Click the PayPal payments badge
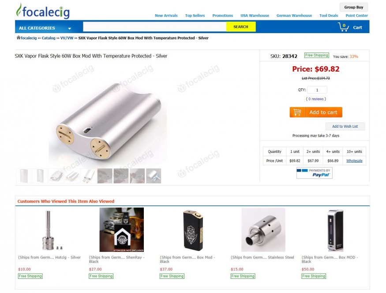Viewport: 386px width, 293px height. click(315, 173)
